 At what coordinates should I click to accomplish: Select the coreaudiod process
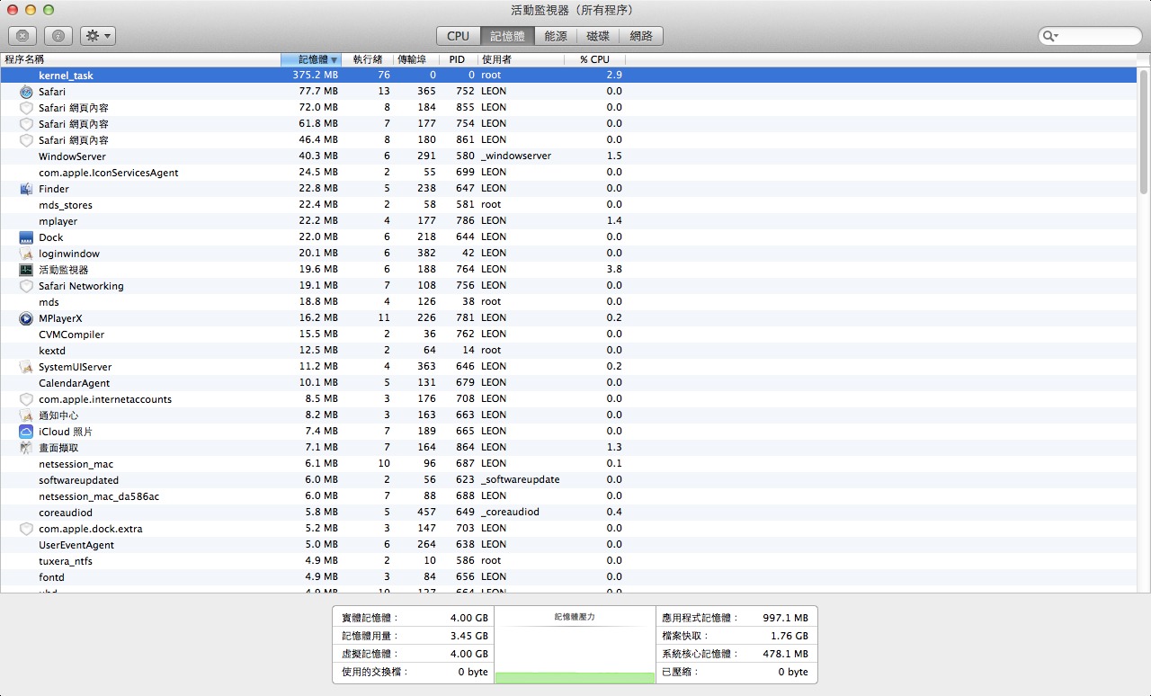pyautogui.click(x=569, y=513)
